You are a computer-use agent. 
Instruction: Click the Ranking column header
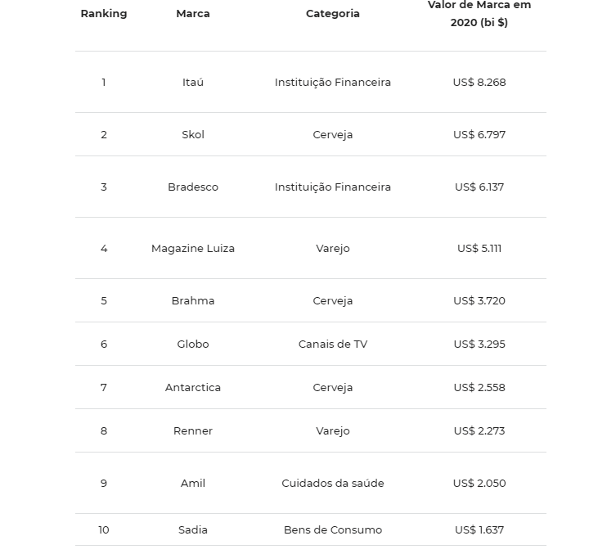[104, 14]
